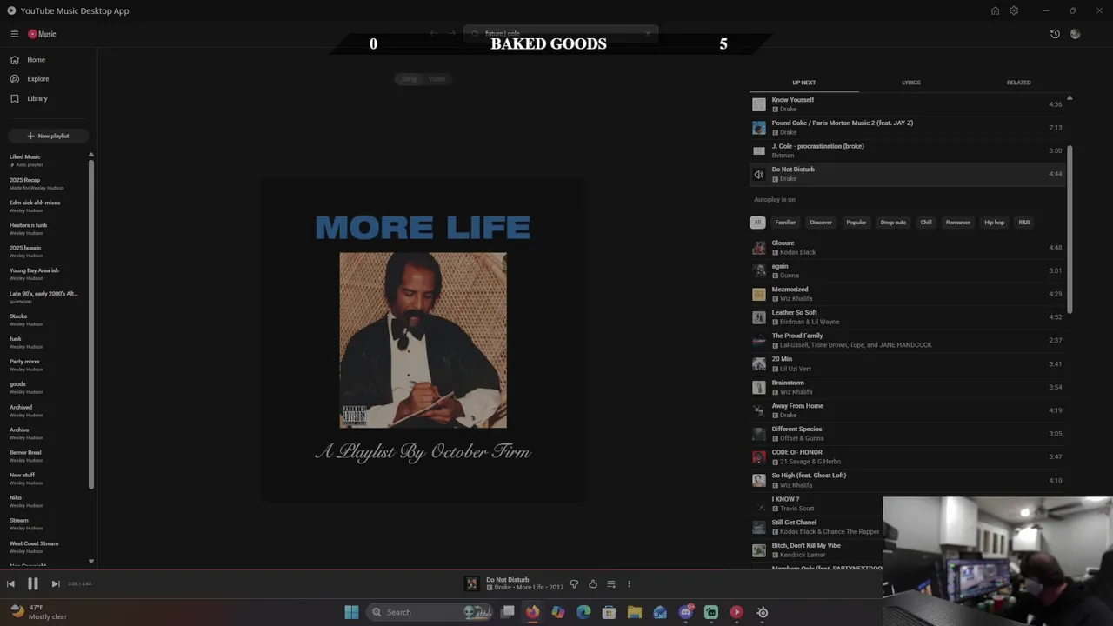This screenshot has height=626, width=1113.
Task: Open three-dot more actions in player bar
Action: [629, 584]
